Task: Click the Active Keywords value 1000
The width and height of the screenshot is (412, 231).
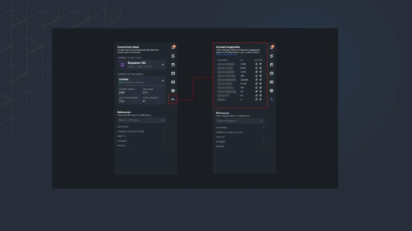Action: (122, 101)
